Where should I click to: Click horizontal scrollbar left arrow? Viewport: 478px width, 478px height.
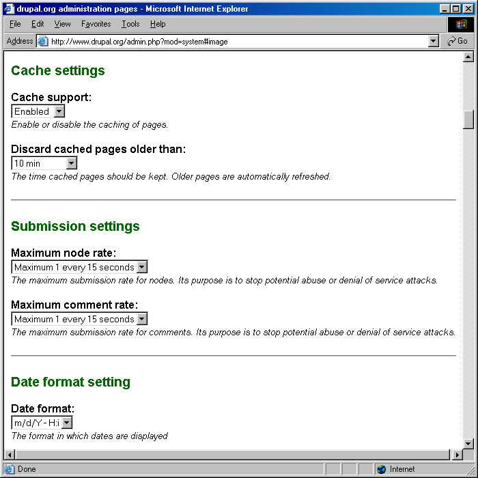10,455
